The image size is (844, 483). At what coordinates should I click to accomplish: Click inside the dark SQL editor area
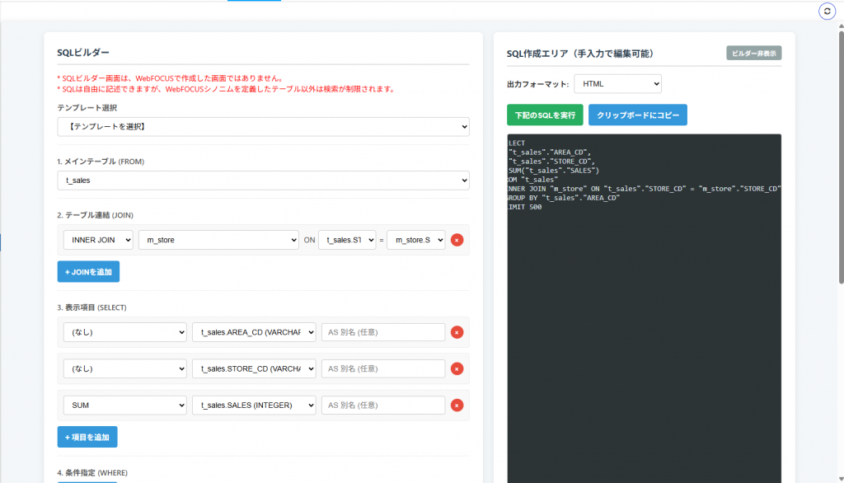point(644,330)
